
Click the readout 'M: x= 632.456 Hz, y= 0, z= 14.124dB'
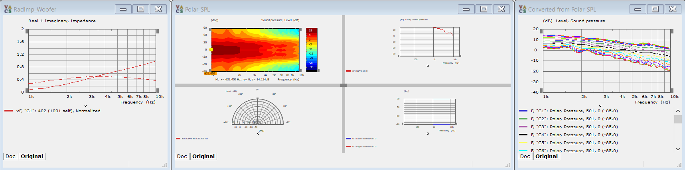[242, 80]
